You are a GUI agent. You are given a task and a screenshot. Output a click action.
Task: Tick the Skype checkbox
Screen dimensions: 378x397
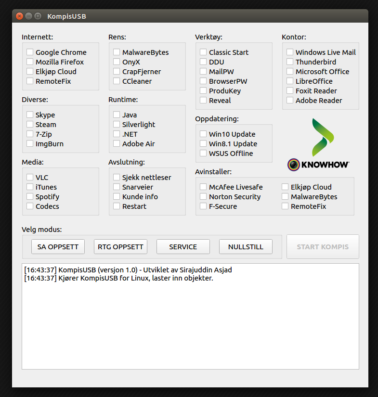[x=30, y=115]
